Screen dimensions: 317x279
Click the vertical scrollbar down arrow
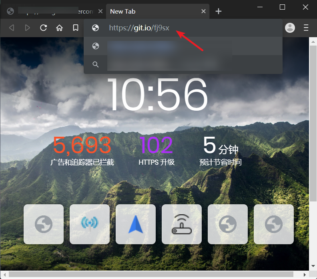313,266
